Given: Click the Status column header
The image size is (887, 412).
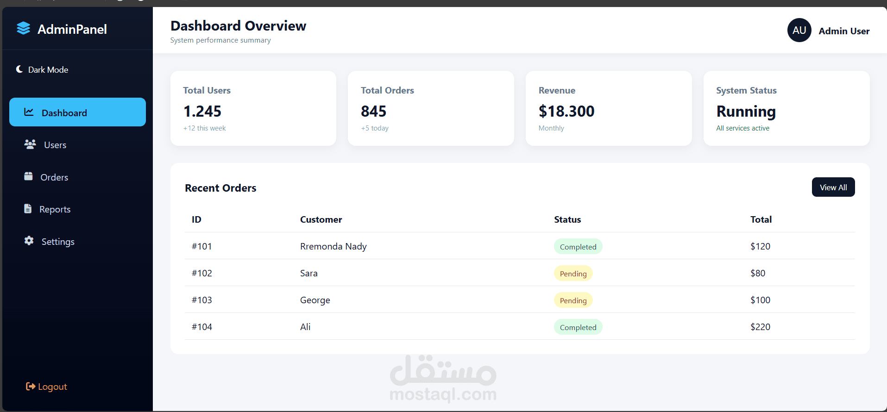Looking at the screenshot, I should click(567, 219).
